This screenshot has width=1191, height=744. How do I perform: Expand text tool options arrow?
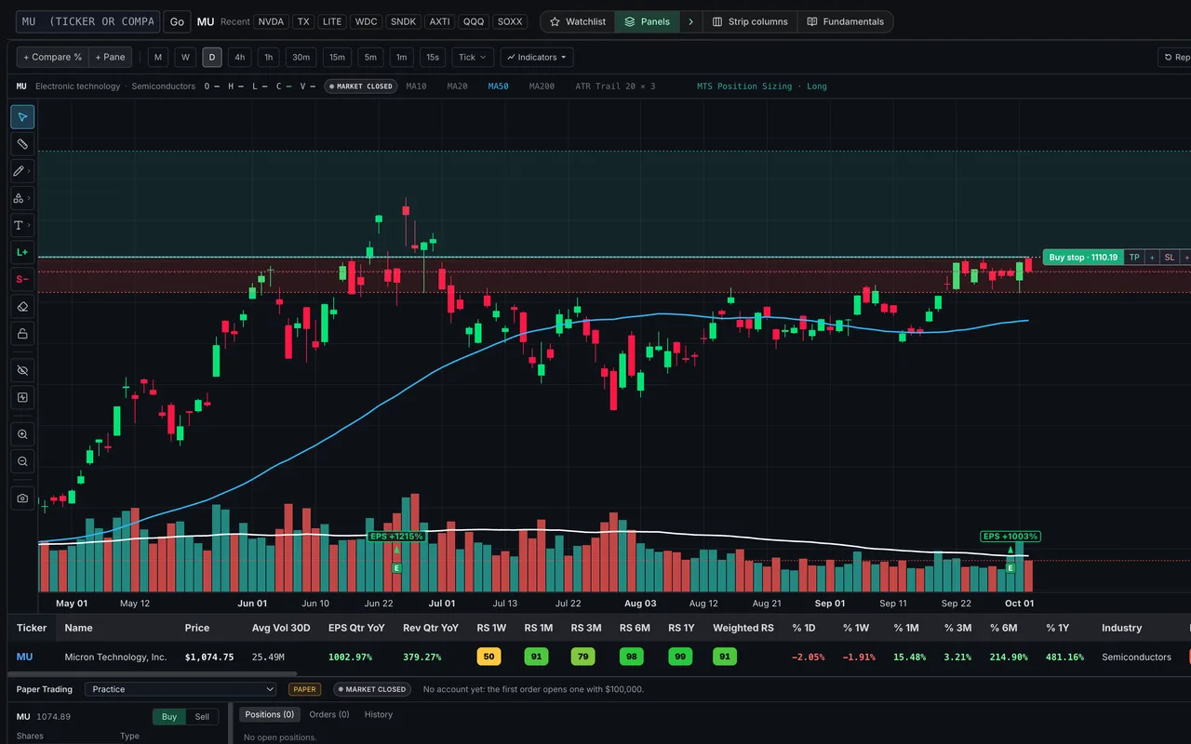pos(31,225)
